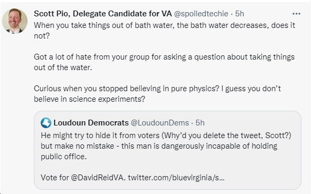Open quoted tweet at 'He might try to hide'
The width and height of the screenshot is (311, 194).
168,150
